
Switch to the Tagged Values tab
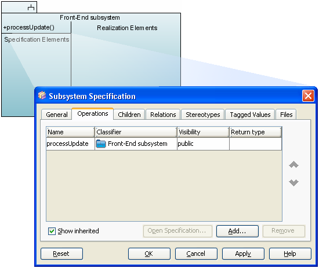pyautogui.click(x=250, y=115)
